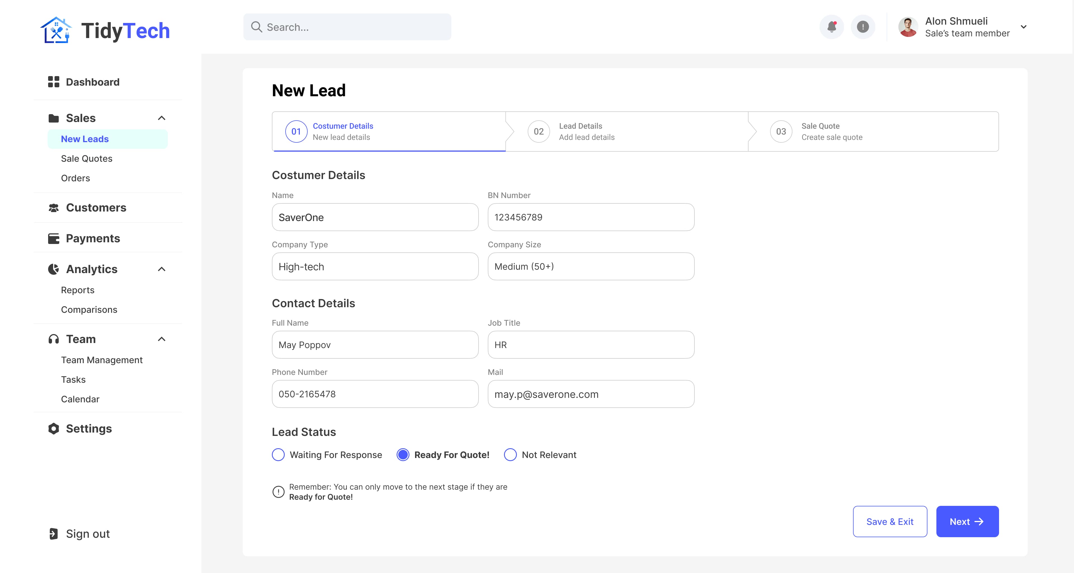Open the Company Size field

tap(591, 266)
